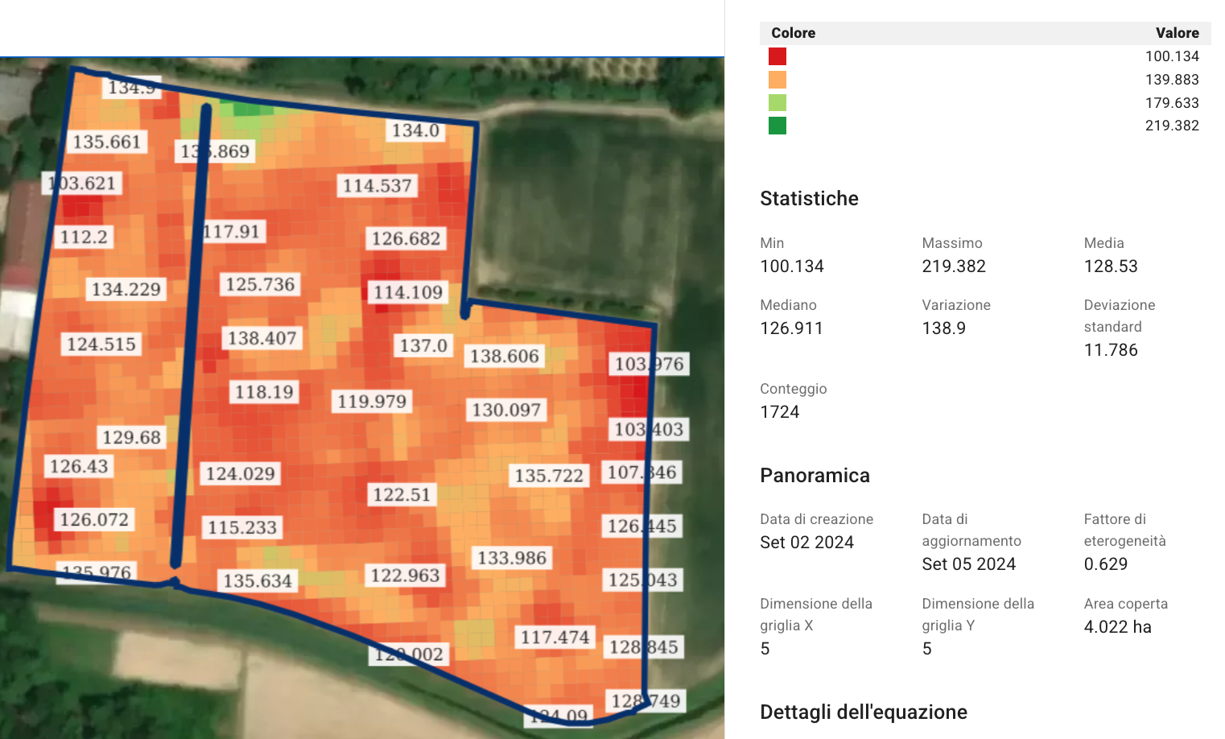Select the 114.537 map label
The width and height of the screenshot is (1225, 739).
(x=377, y=186)
